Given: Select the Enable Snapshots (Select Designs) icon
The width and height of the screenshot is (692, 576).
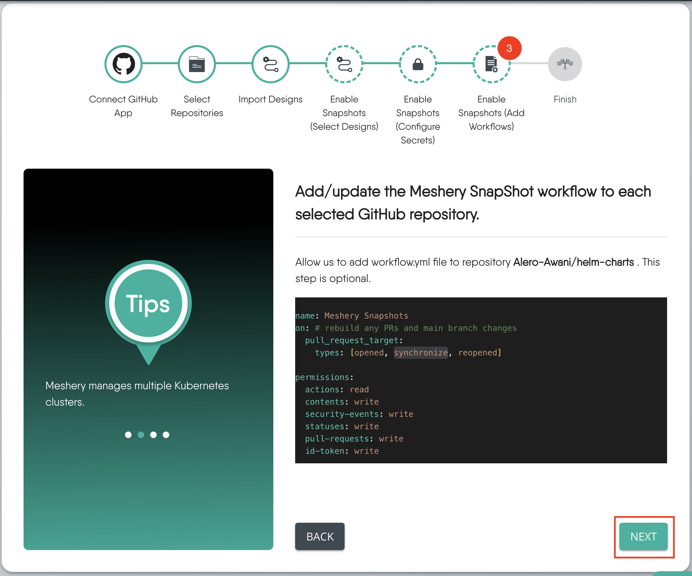Looking at the screenshot, I should tap(344, 64).
